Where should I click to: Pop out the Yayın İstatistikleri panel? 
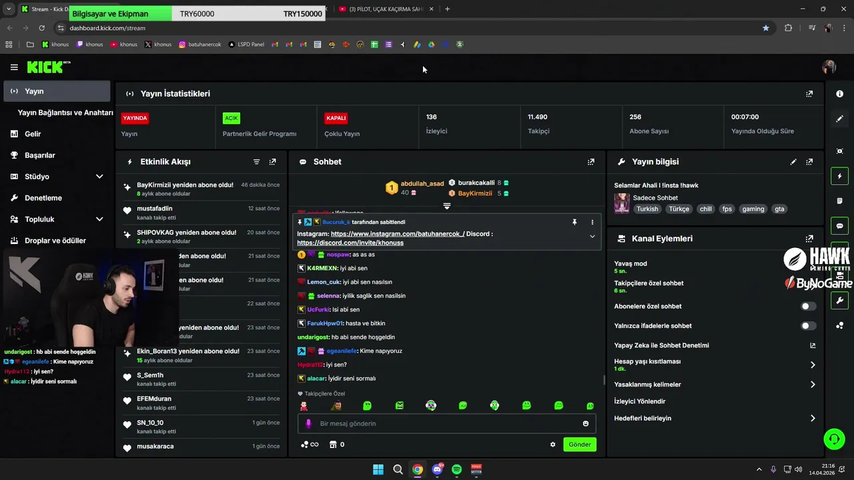point(809,94)
